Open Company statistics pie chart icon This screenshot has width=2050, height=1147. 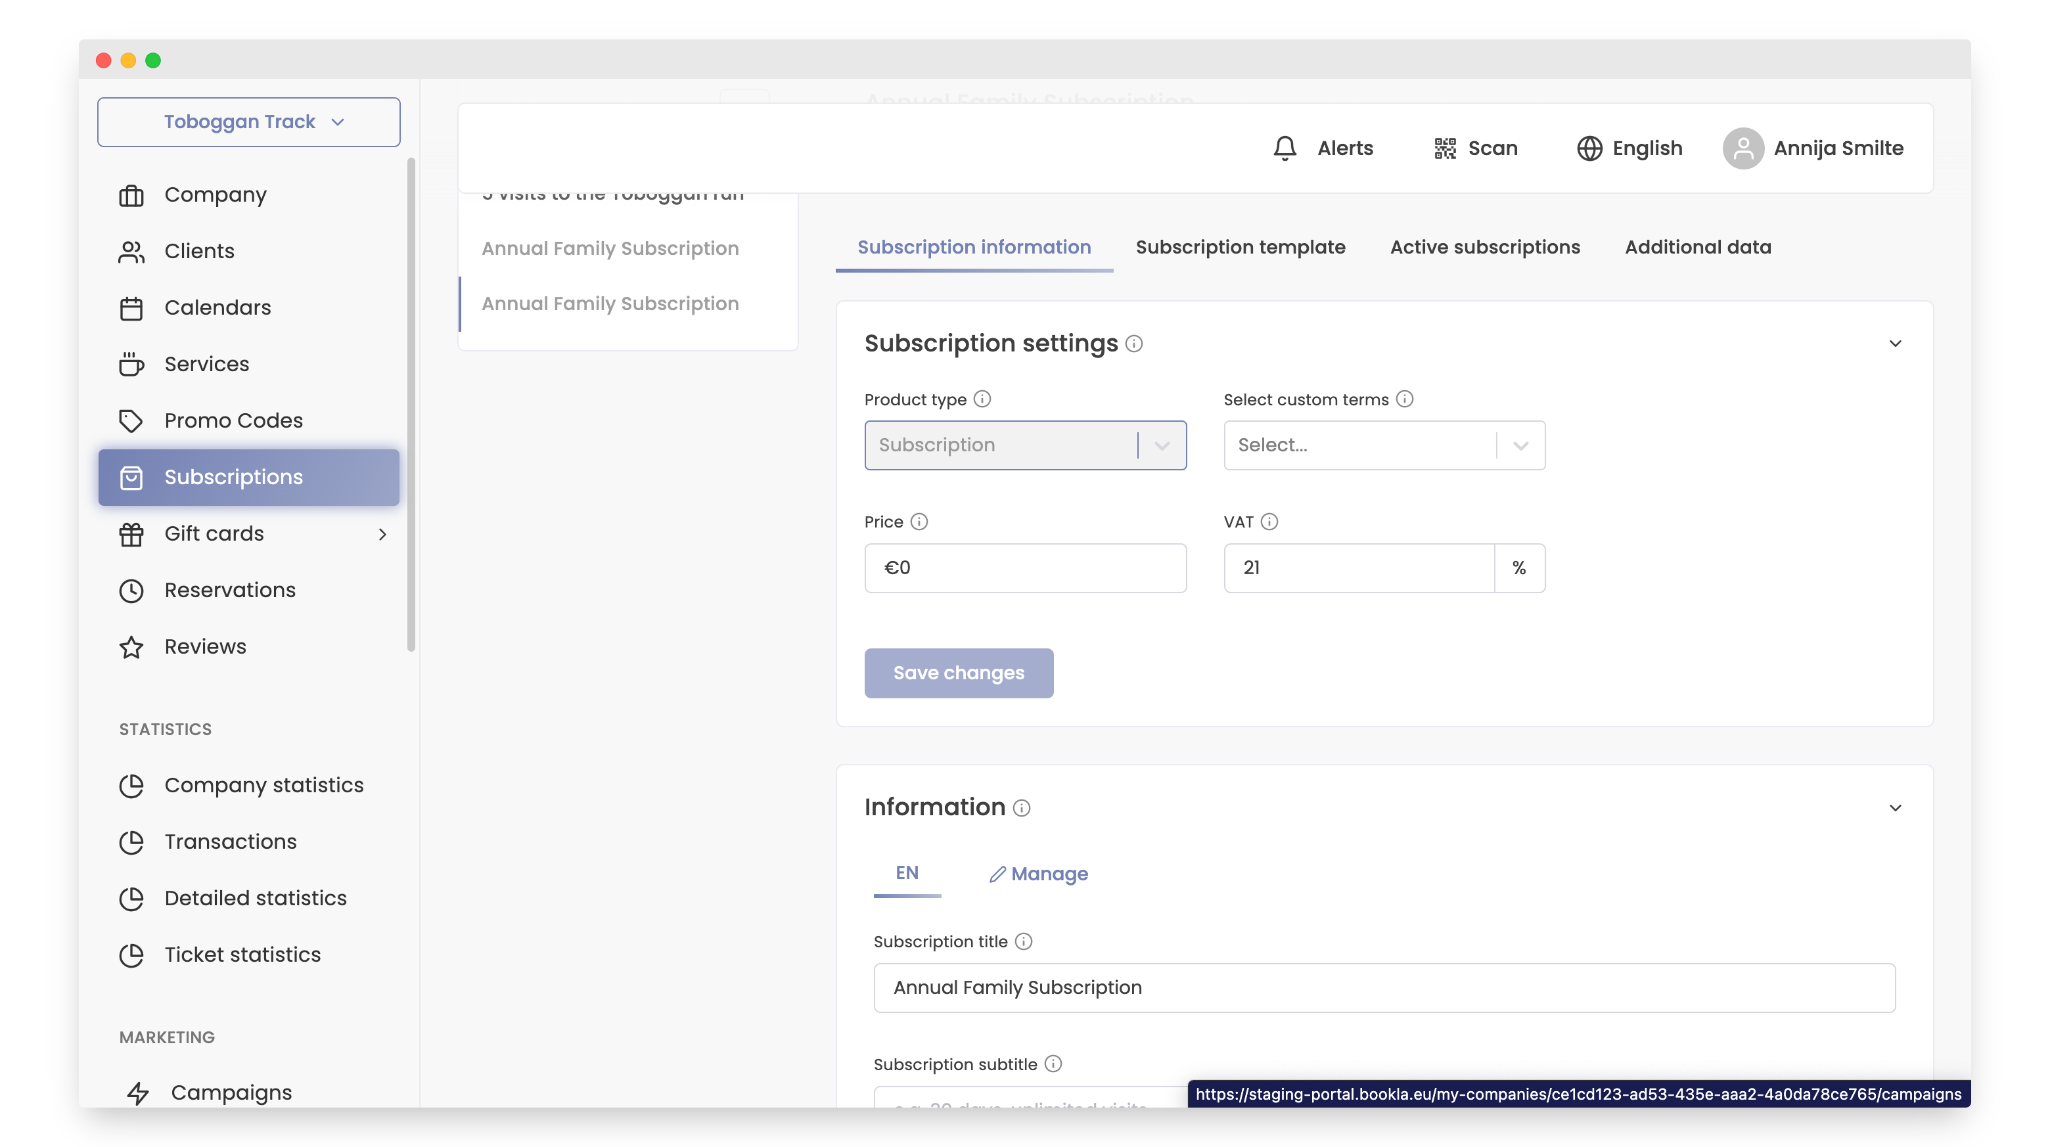pyautogui.click(x=132, y=785)
